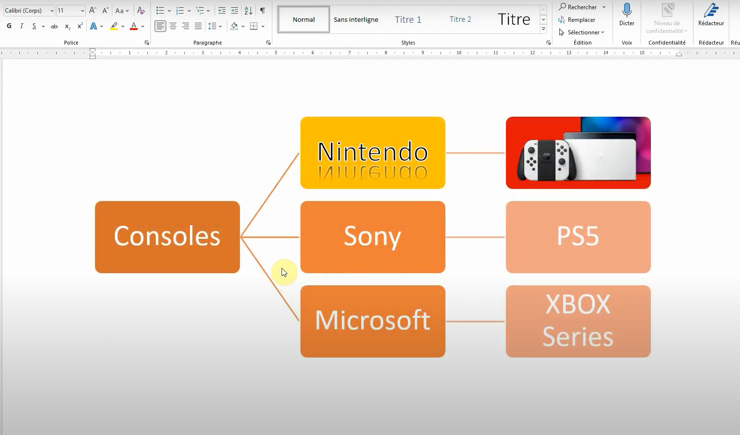The height and width of the screenshot is (435, 740).
Task: Justify the paragraph text
Action: [x=198, y=26]
